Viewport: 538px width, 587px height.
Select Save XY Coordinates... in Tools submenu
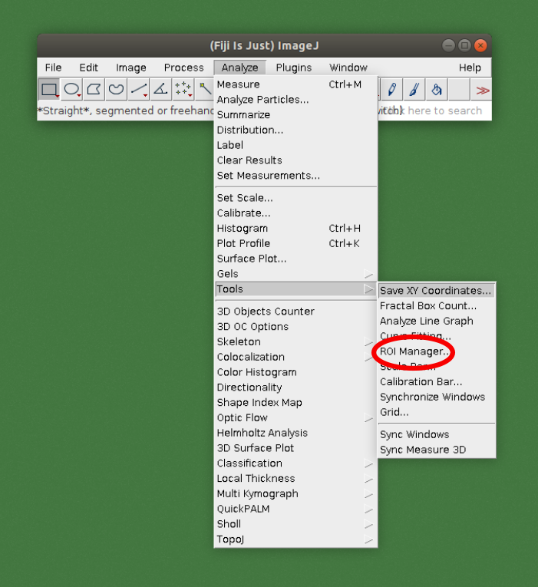click(437, 291)
